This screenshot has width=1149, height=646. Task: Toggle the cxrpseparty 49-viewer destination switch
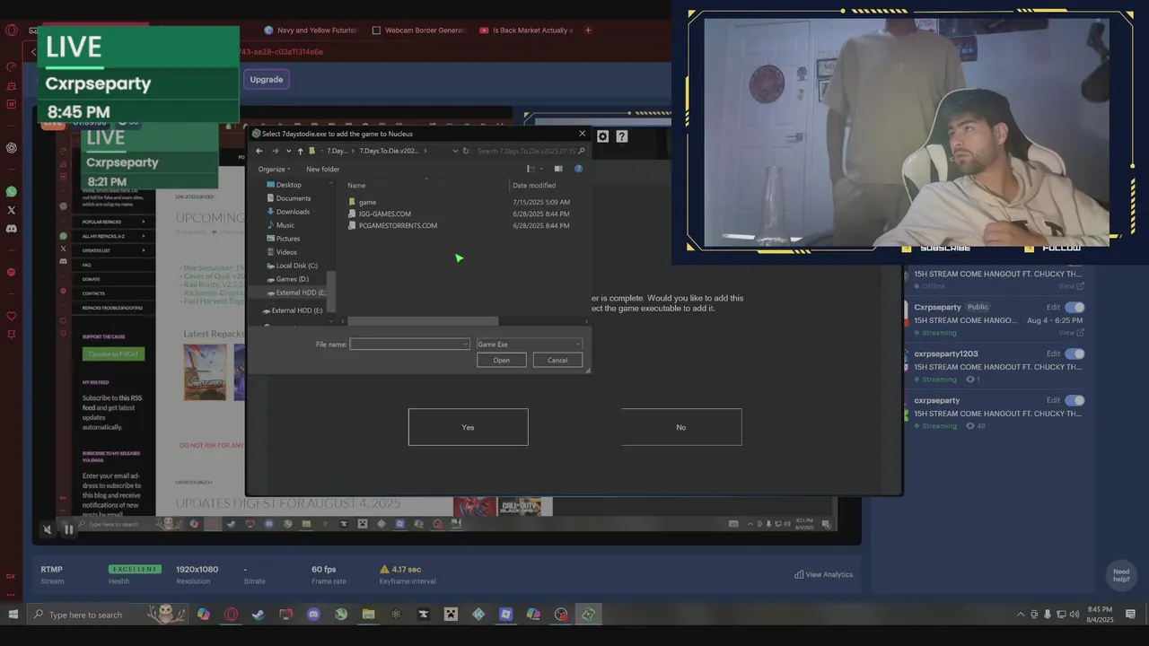coord(1074,400)
